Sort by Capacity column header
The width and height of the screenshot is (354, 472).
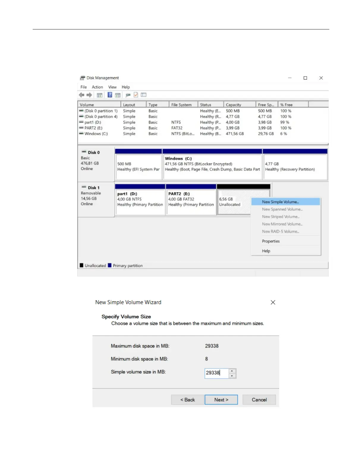[240, 105]
